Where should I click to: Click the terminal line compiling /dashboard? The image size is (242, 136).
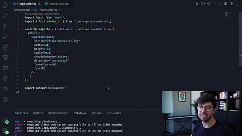point(38,122)
